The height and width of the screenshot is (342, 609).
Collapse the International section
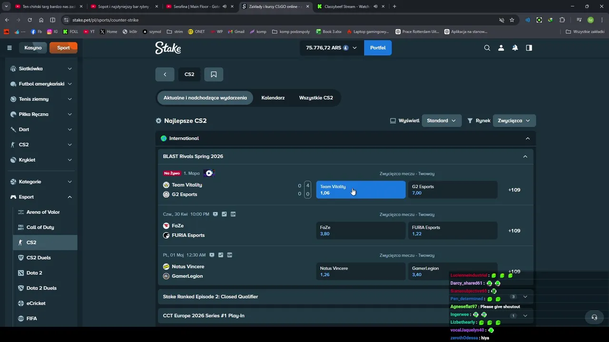click(x=528, y=138)
